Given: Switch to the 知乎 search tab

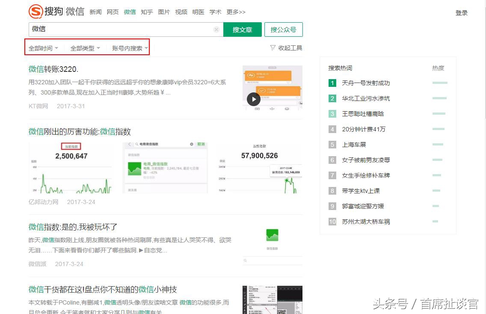Looking at the screenshot, I should click(x=147, y=12).
